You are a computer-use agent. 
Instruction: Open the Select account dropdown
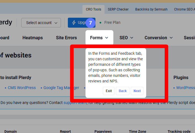(41, 23)
